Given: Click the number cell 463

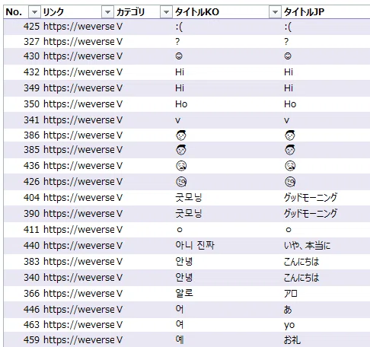Looking at the screenshot, I should coord(32,325).
